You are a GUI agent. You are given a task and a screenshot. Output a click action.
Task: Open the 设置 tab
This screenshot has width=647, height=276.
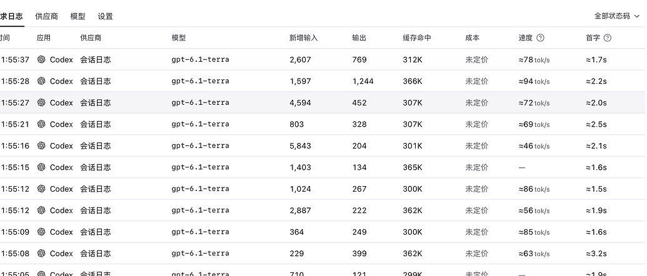(105, 16)
